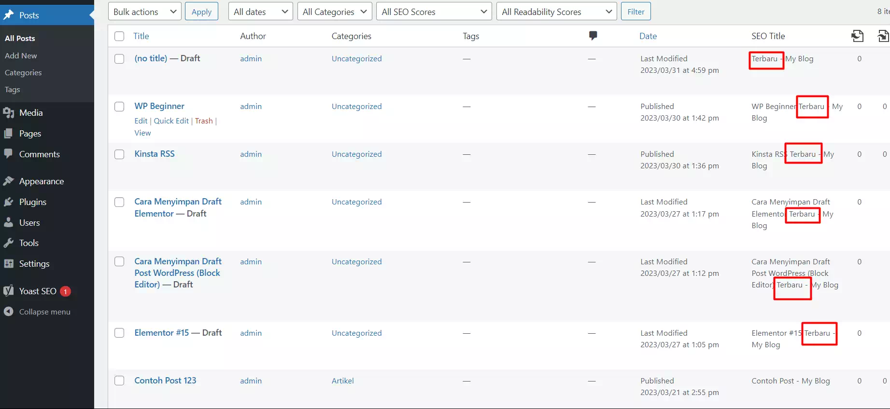Viewport: 890px width, 409px height.
Task: Select the Kinsta RSS post checkbox
Action: pyautogui.click(x=119, y=154)
